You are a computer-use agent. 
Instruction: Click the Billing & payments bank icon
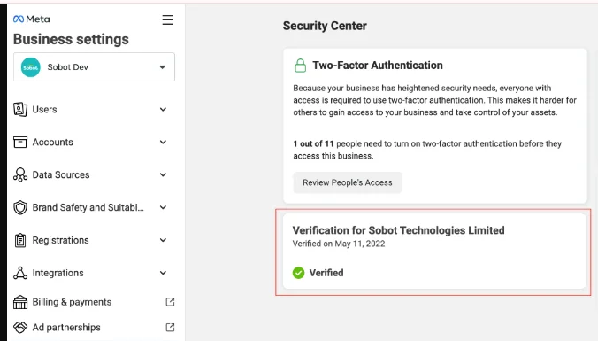[20, 302]
